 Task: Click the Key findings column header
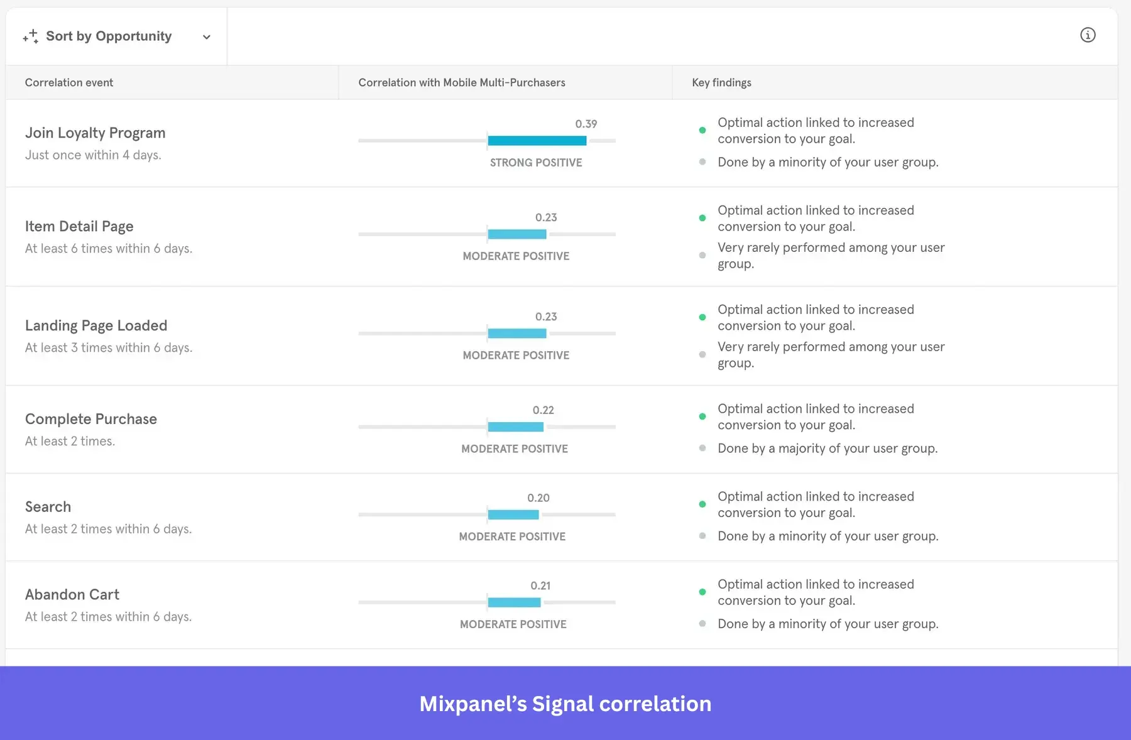[x=721, y=82]
